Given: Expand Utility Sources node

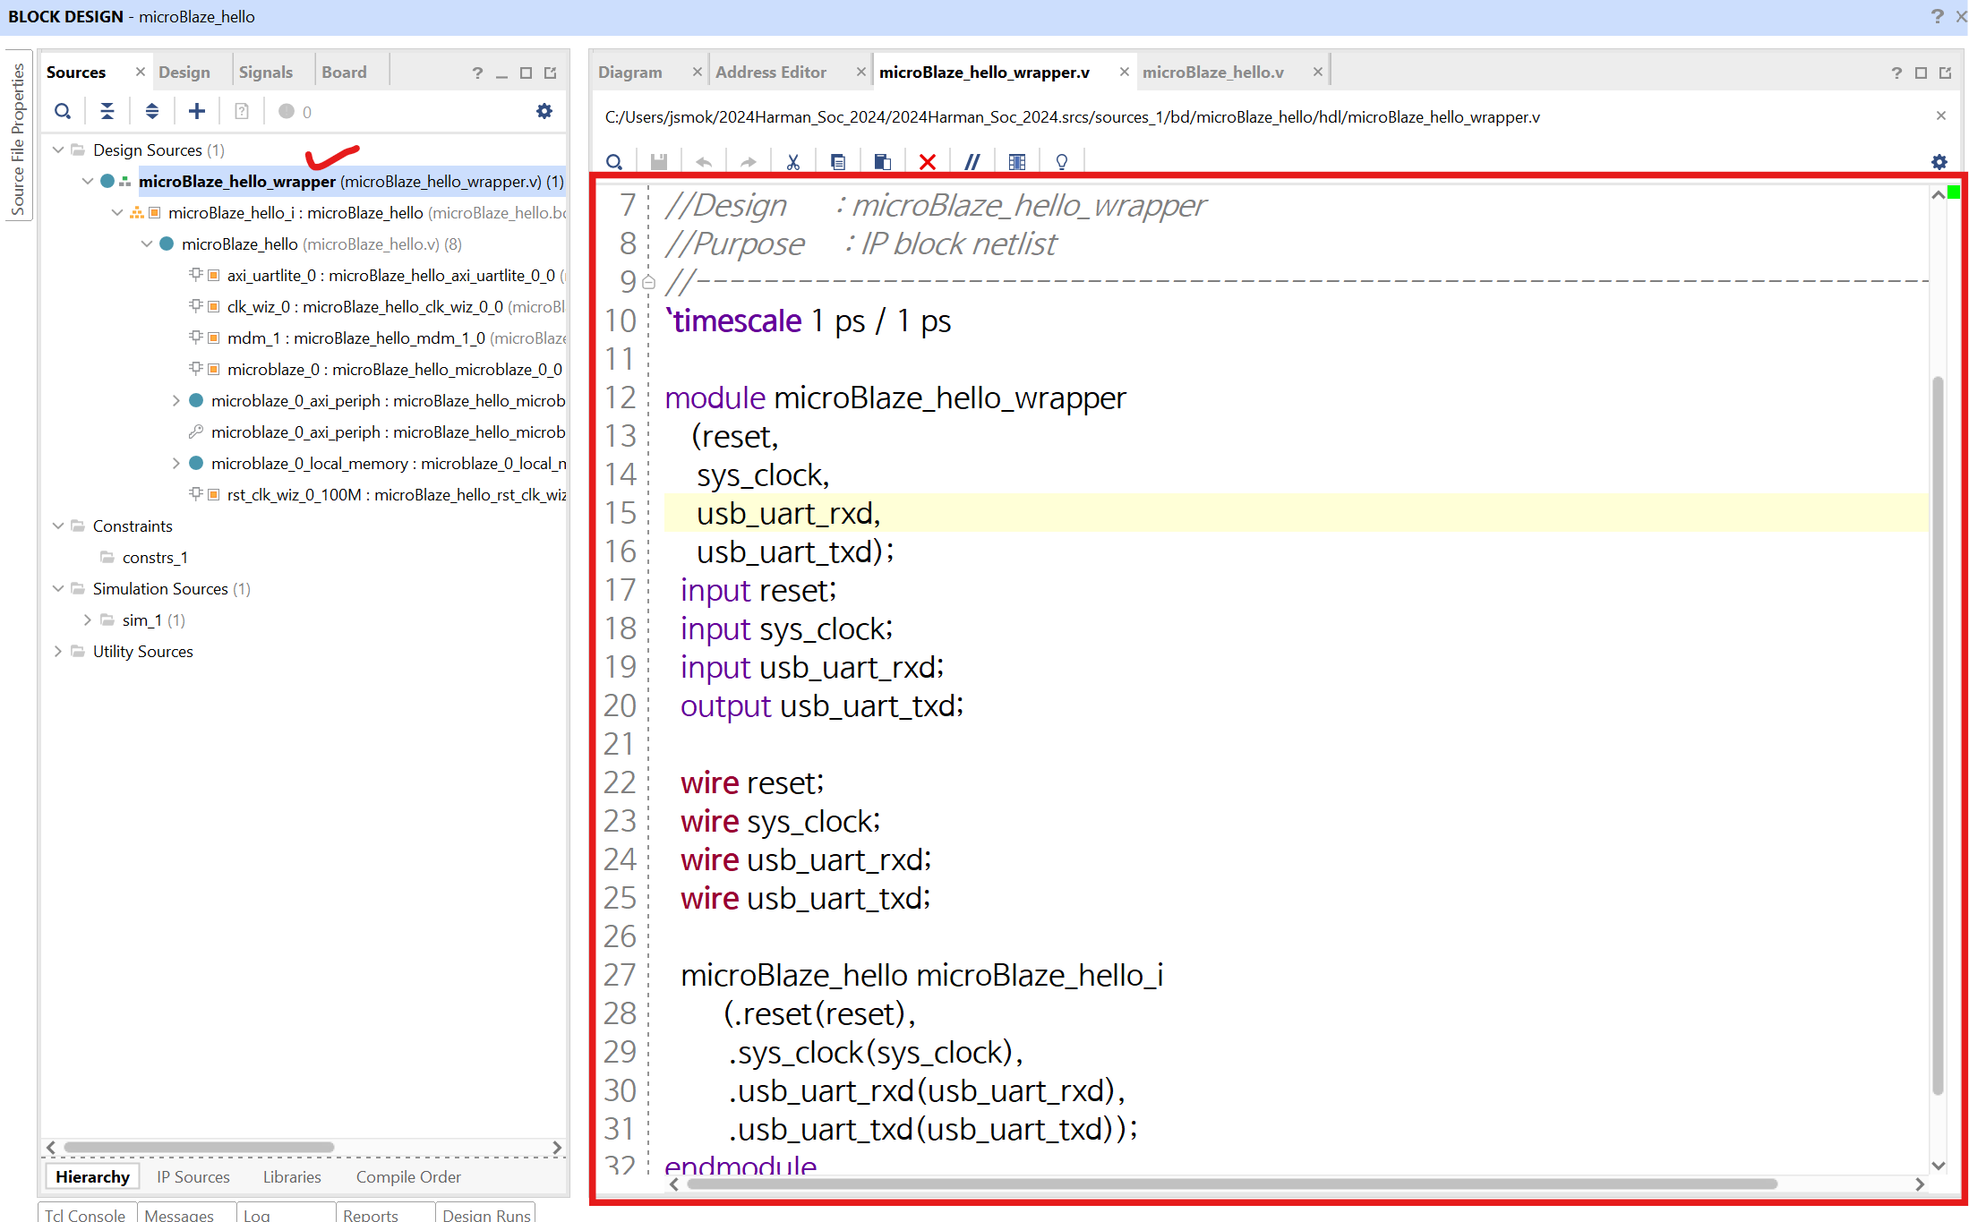Looking at the screenshot, I should click(58, 651).
